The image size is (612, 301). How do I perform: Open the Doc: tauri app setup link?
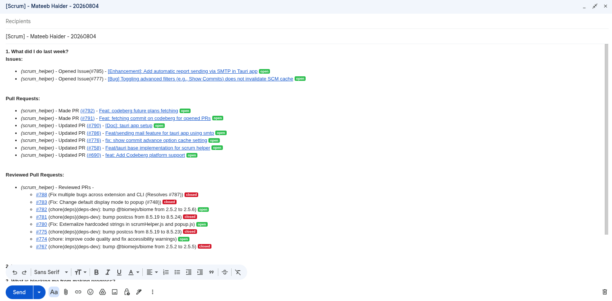[129, 126]
